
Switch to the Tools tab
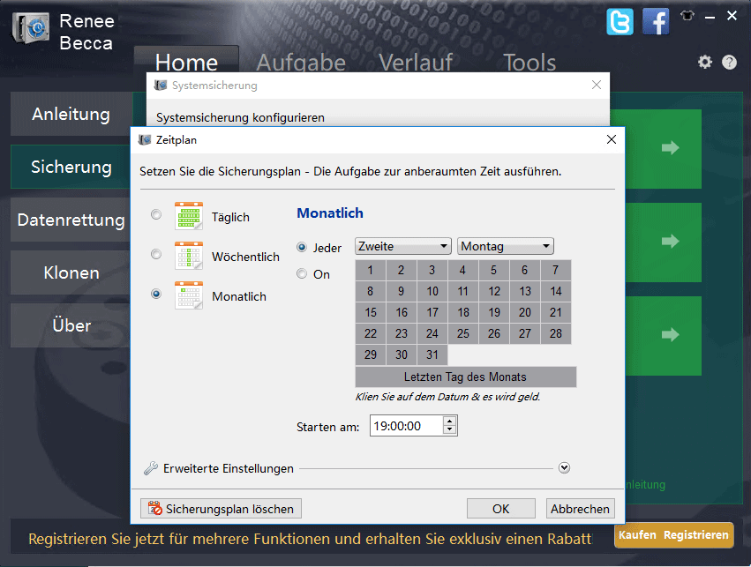tap(529, 63)
